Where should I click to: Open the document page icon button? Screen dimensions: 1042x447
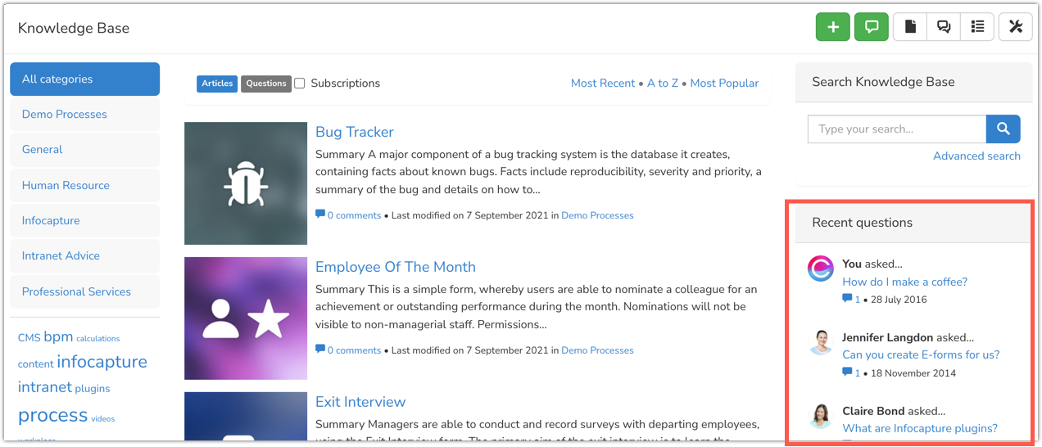pyautogui.click(x=910, y=27)
